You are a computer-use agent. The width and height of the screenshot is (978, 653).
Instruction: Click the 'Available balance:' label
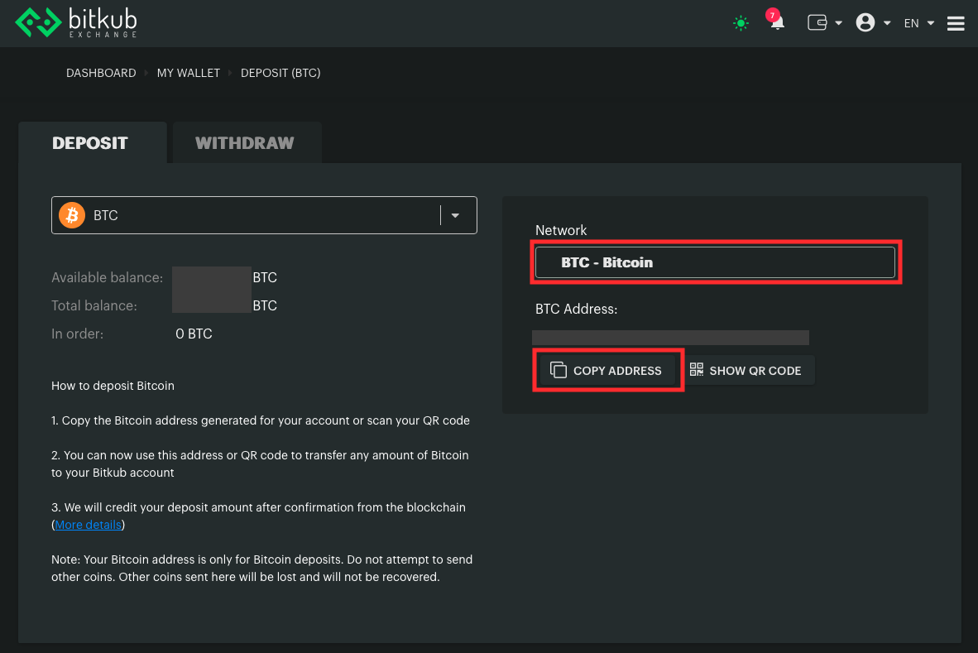coord(108,277)
